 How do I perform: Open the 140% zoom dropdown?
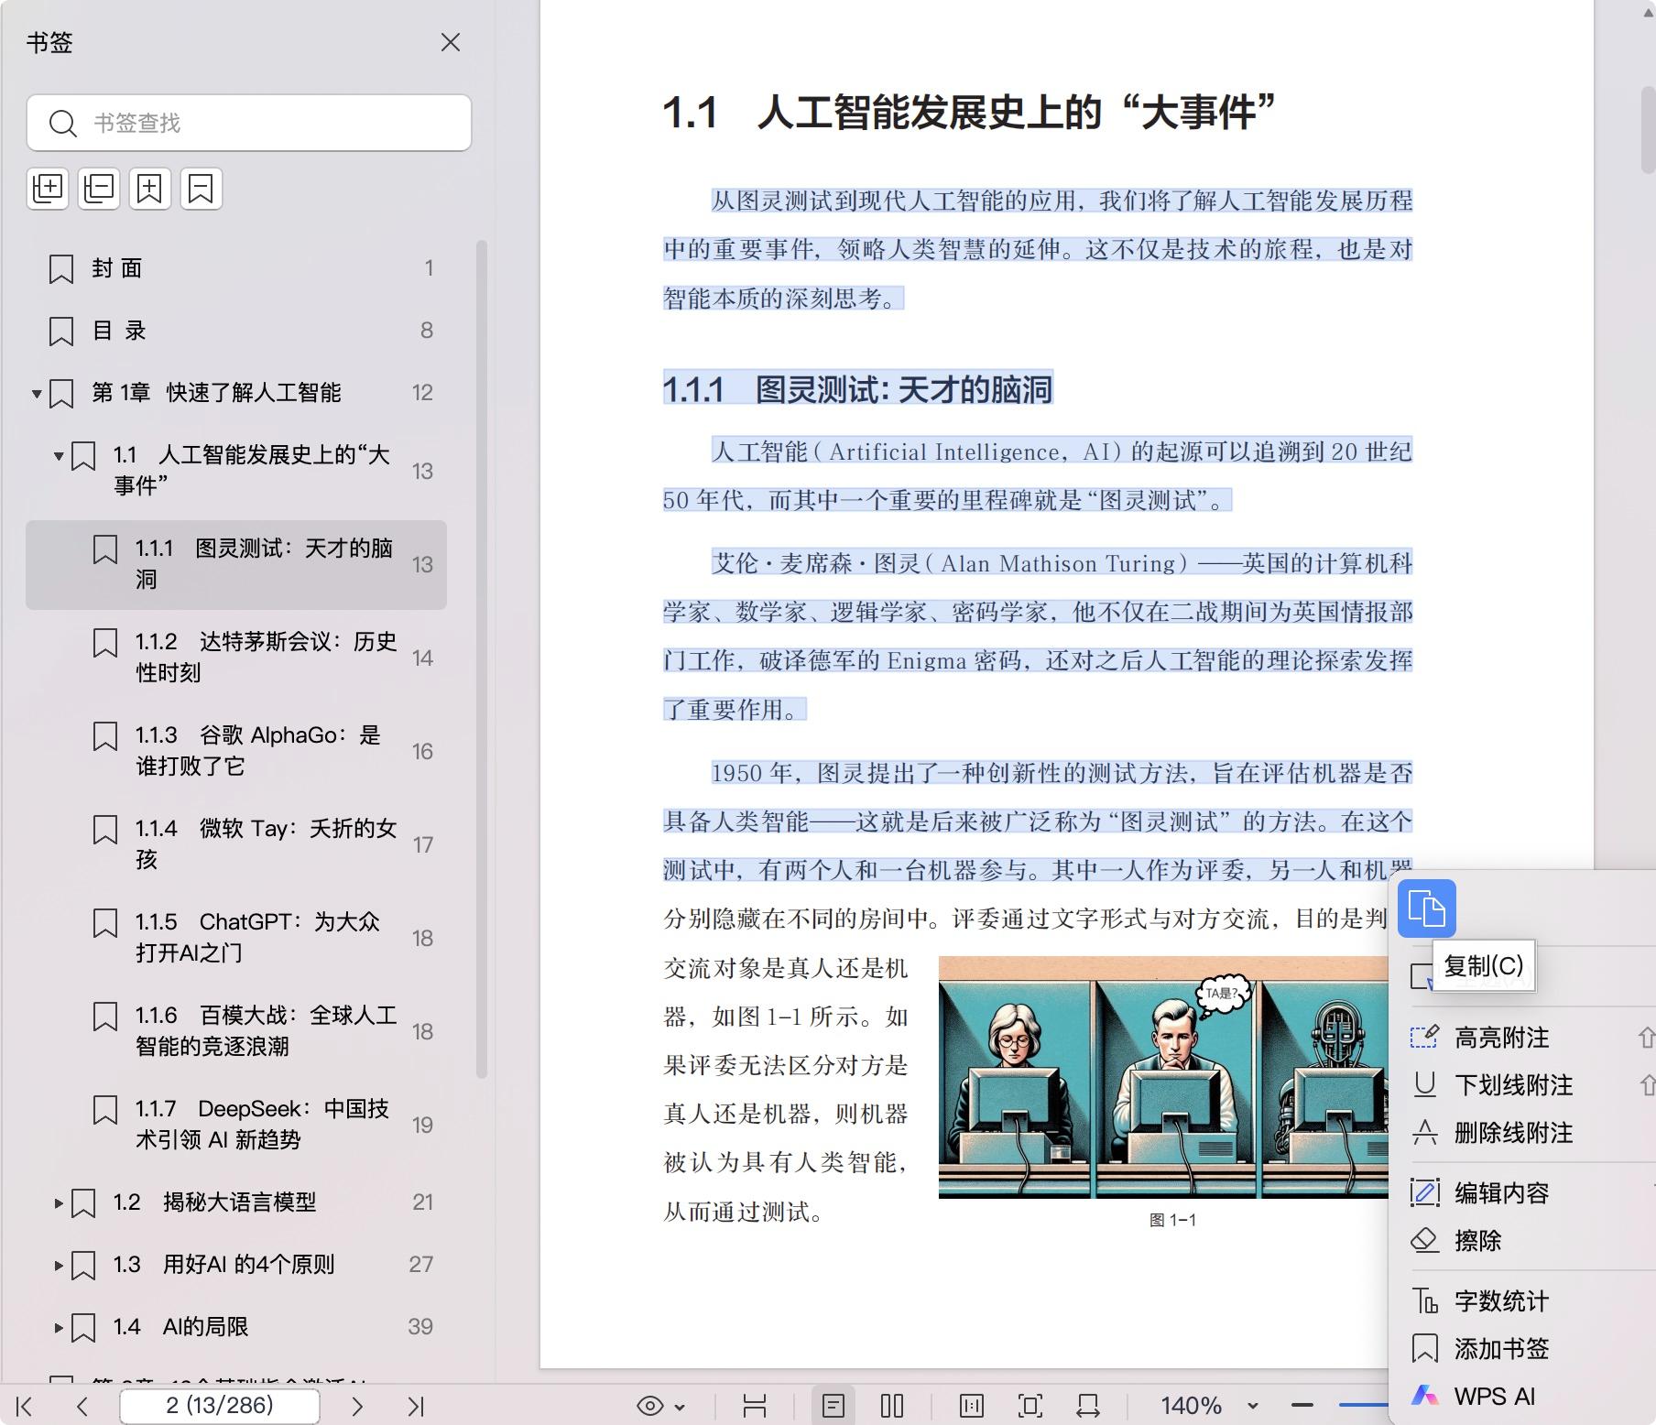(1253, 1407)
